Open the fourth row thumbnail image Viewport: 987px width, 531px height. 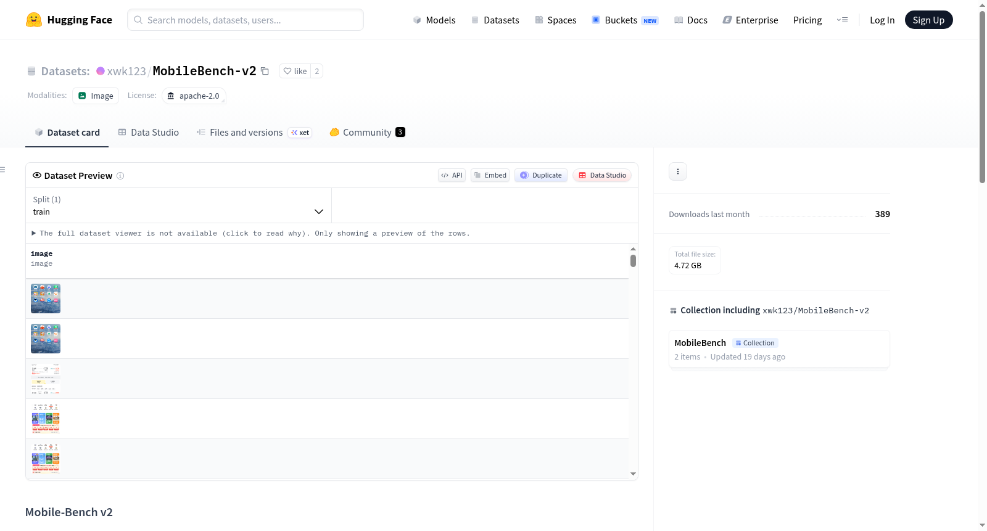click(46, 419)
